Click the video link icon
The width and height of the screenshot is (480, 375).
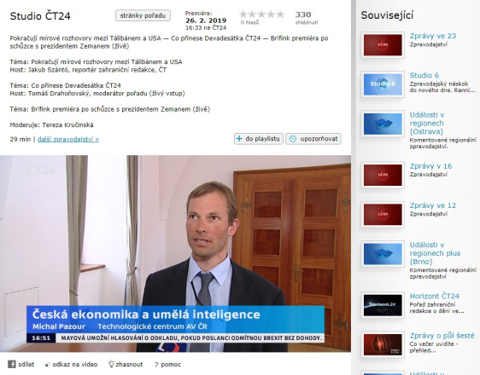(x=47, y=365)
